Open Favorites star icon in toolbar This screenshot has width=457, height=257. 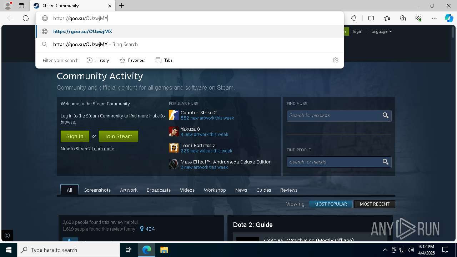(387, 18)
